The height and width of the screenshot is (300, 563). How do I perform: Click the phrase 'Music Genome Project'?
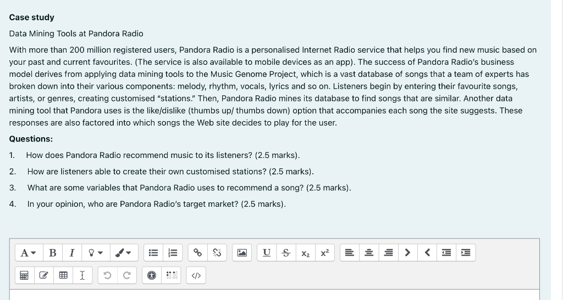point(253,74)
